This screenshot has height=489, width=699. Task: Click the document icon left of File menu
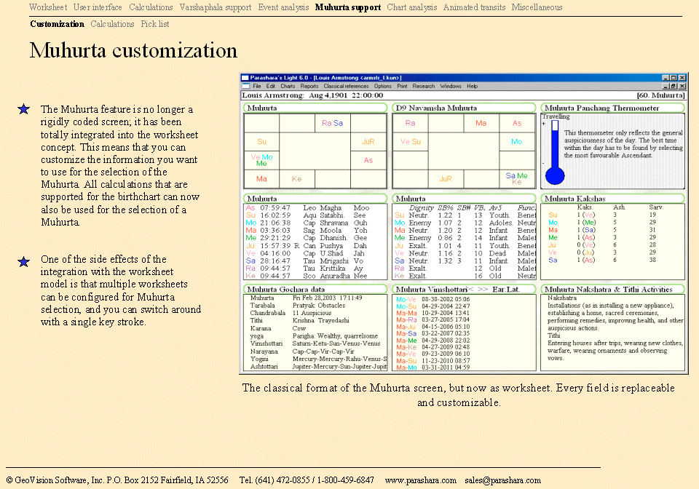coord(245,86)
